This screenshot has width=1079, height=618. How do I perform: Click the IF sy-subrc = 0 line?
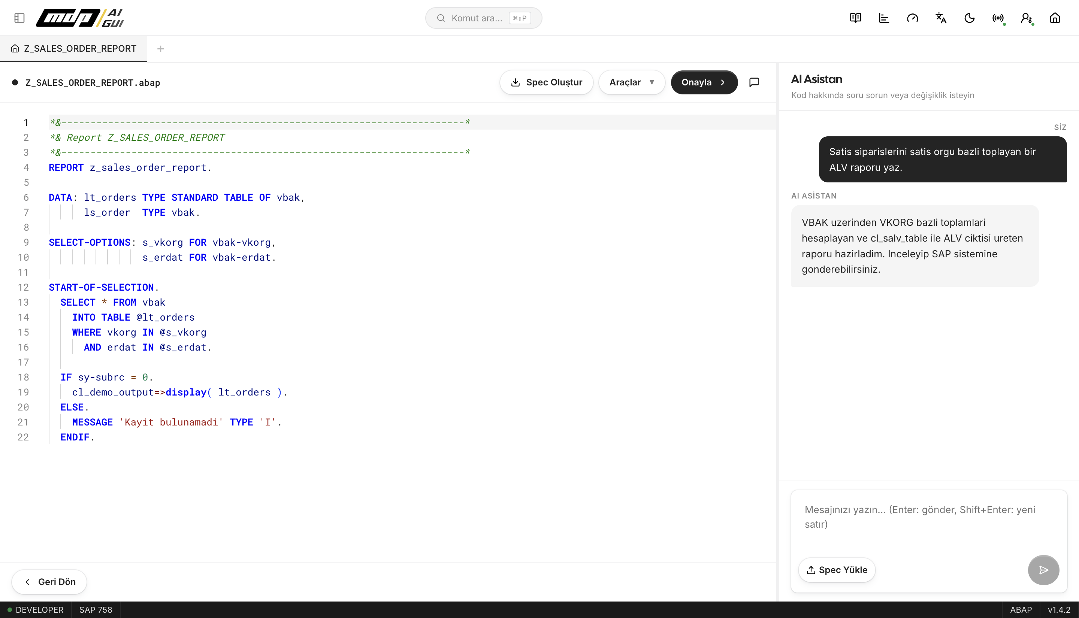pyautogui.click(x=106, y=377)
